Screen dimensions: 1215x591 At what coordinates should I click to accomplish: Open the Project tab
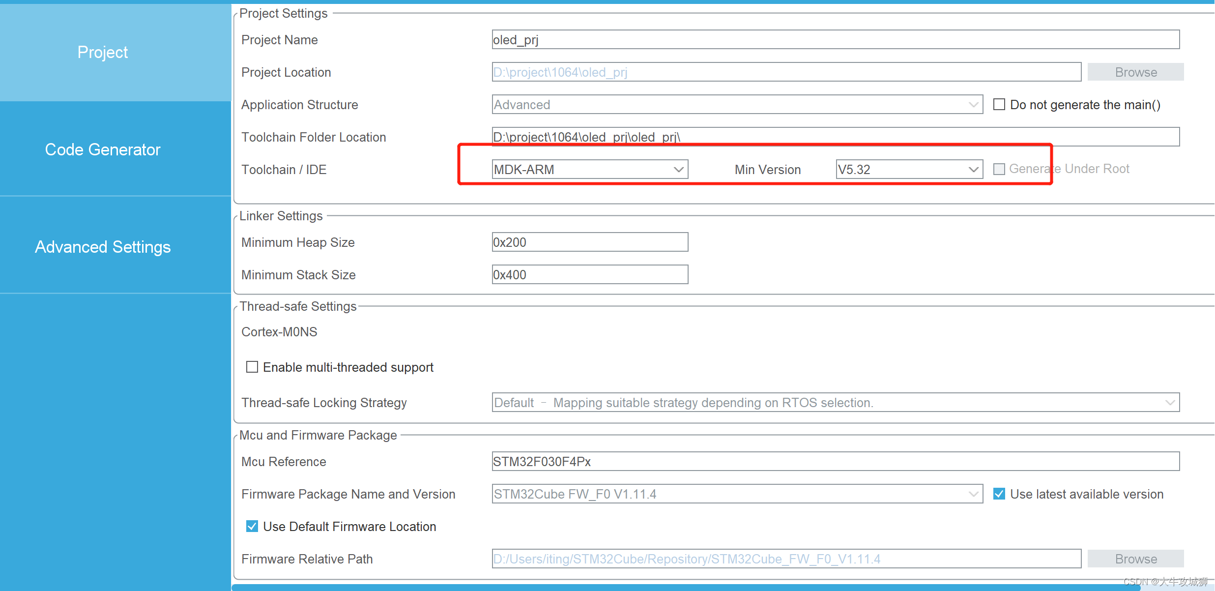tap(102, 52)
